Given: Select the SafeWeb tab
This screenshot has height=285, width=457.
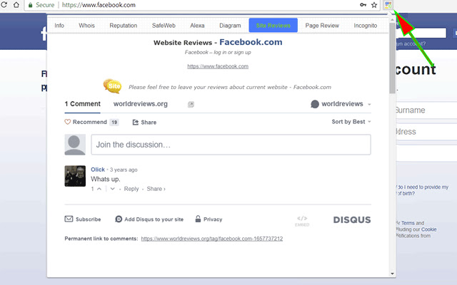Looking at the screenshot, I should (x=164, y=26).
